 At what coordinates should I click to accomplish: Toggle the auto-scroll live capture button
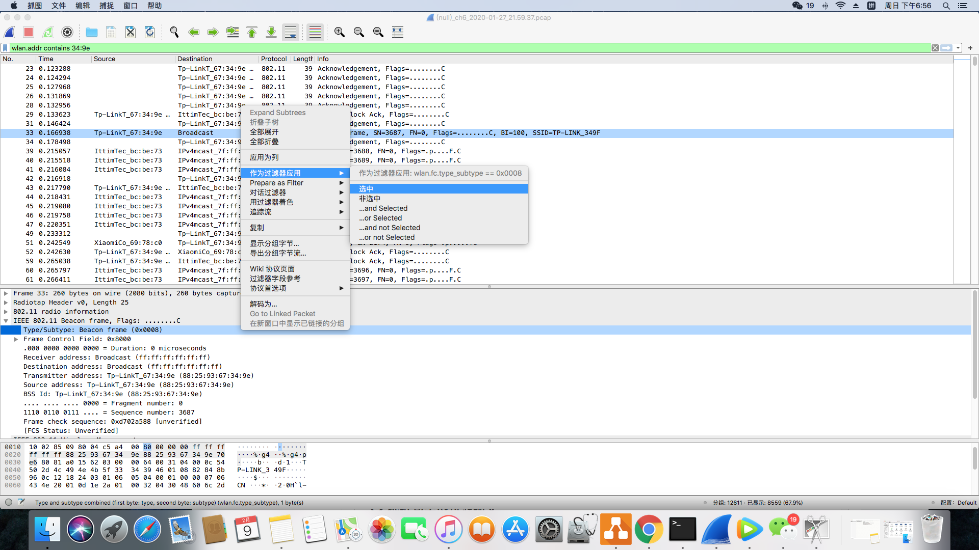tap(291, 32)
